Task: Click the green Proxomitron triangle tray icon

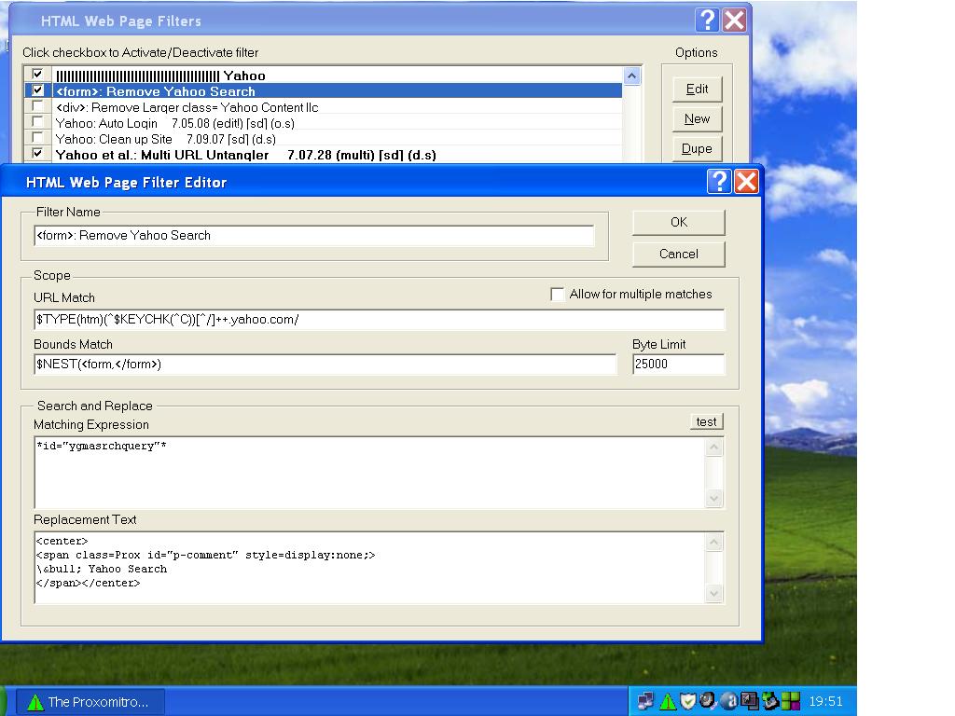Action: tap(668, 701)
